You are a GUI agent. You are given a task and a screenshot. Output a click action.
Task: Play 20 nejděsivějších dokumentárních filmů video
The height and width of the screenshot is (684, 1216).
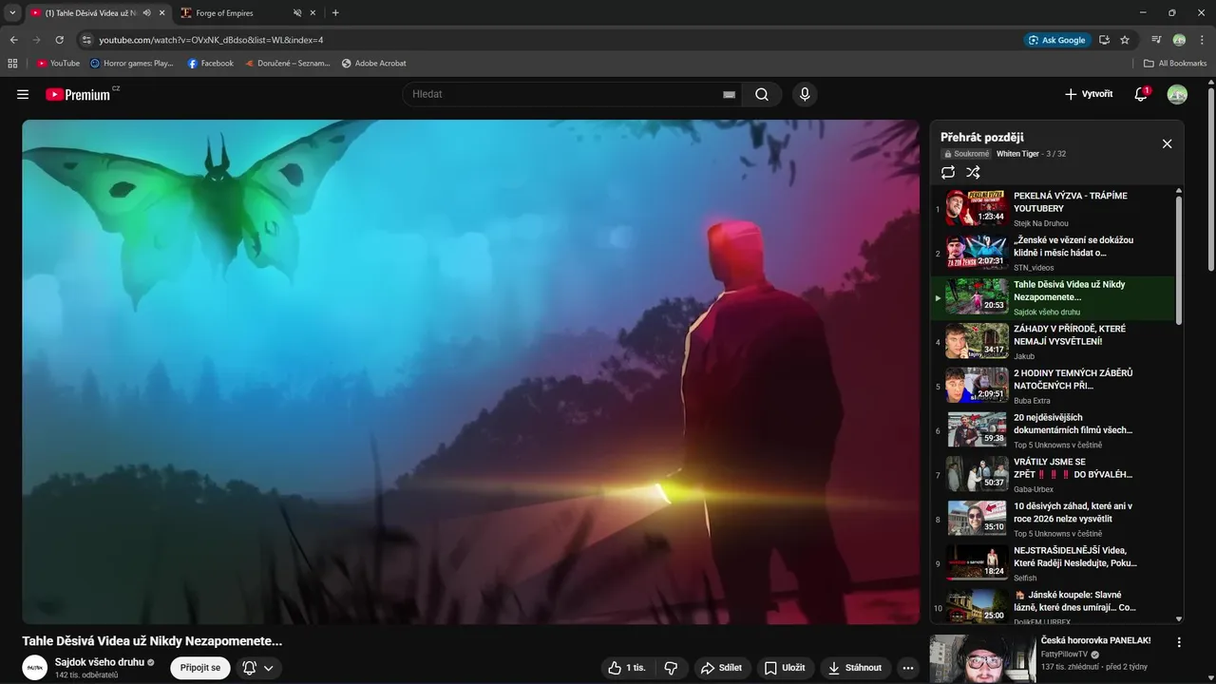(1054, 430)
